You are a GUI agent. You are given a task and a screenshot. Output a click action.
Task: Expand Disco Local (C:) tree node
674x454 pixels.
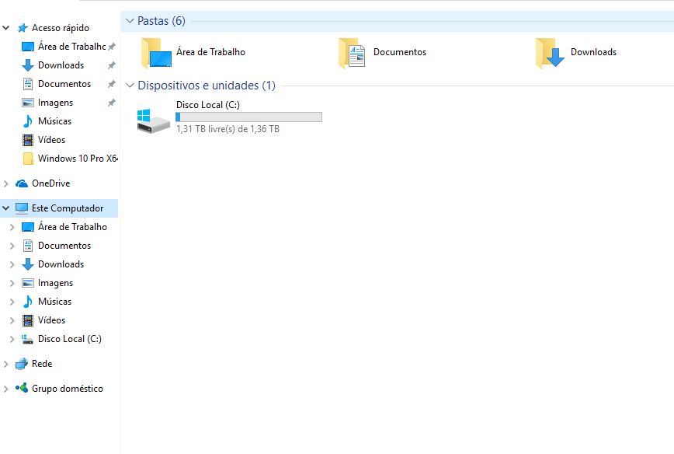(x=12, y=339)
